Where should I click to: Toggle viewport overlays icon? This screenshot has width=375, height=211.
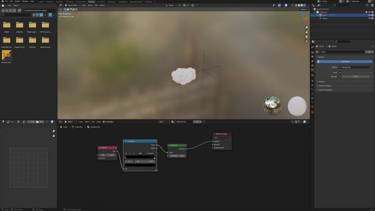[286, 5]
